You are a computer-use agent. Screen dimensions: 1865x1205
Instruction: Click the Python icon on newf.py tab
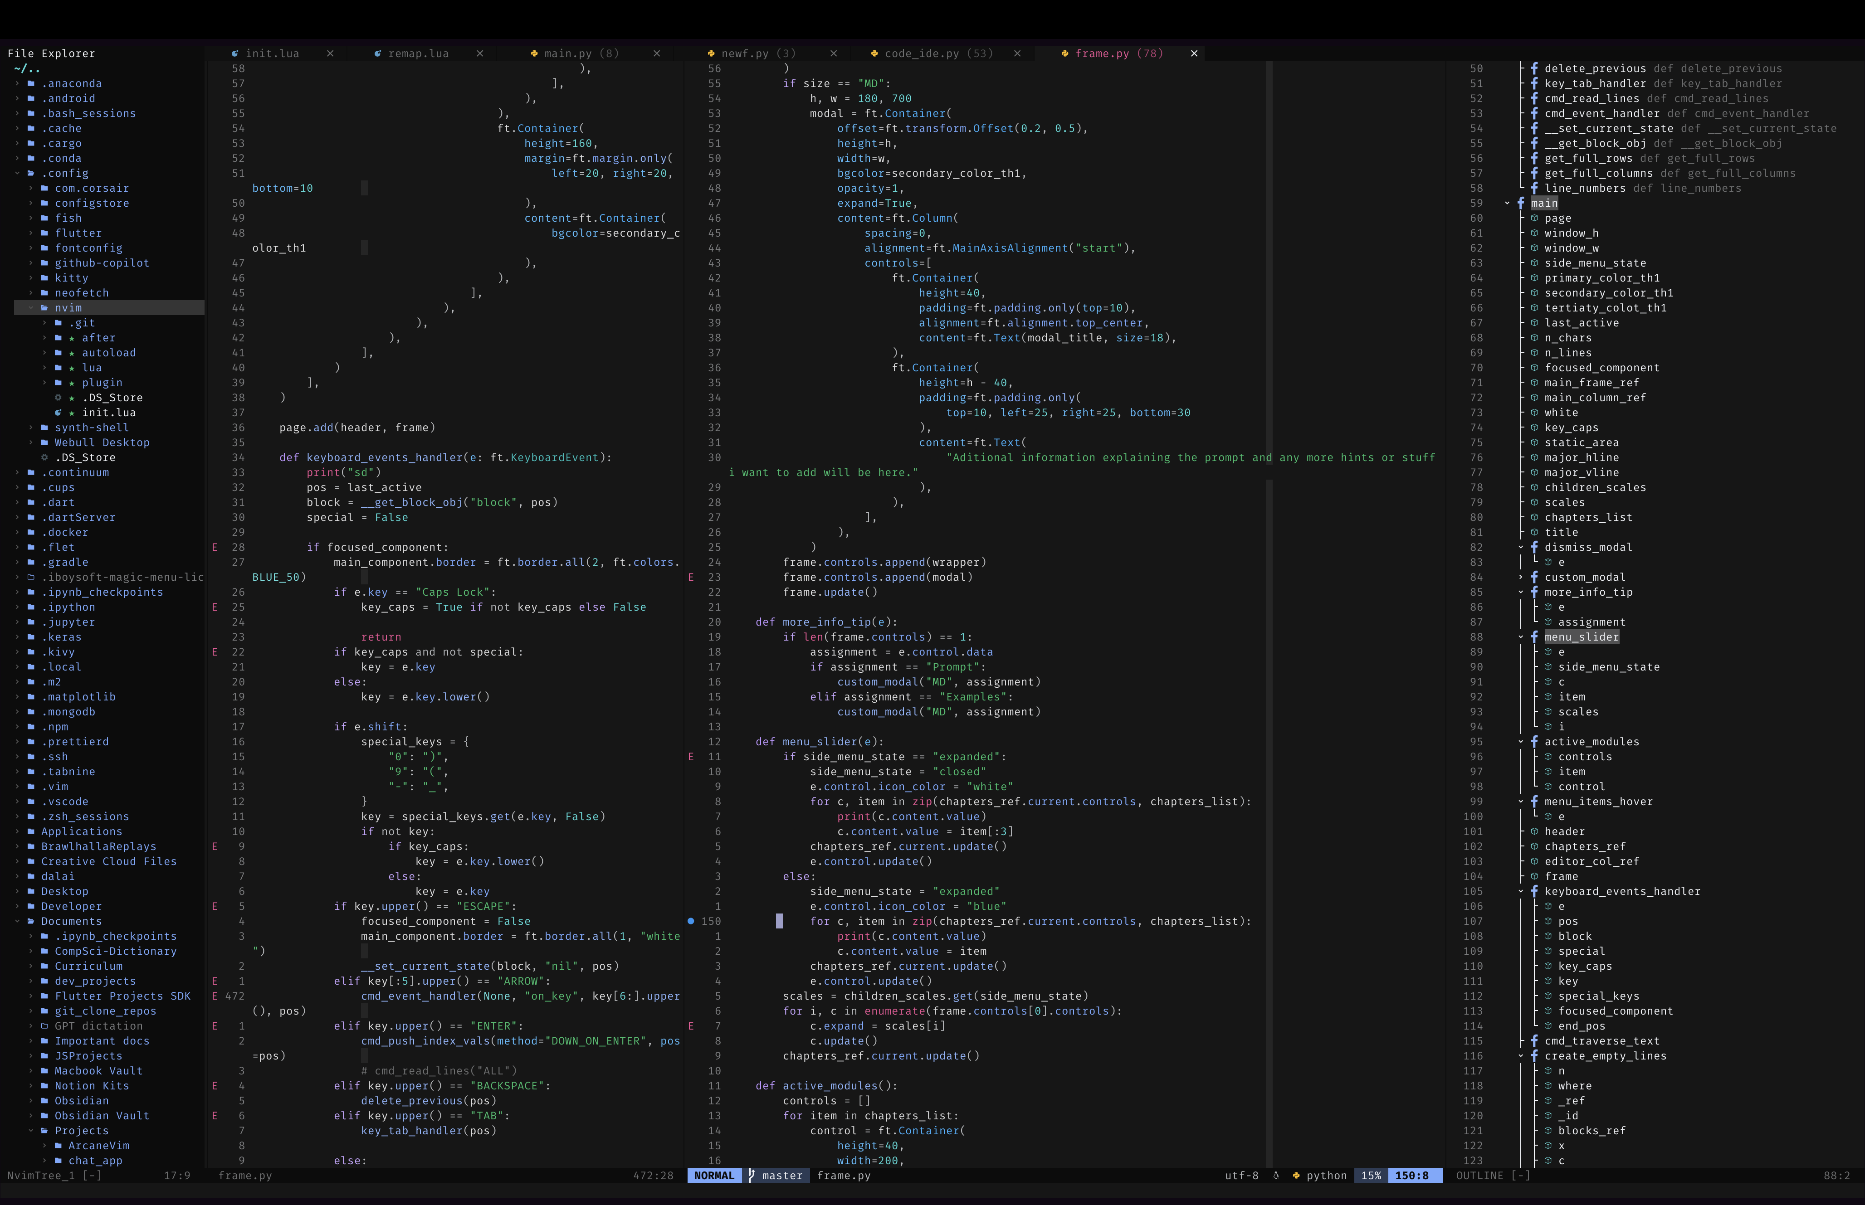coord(711,53)
